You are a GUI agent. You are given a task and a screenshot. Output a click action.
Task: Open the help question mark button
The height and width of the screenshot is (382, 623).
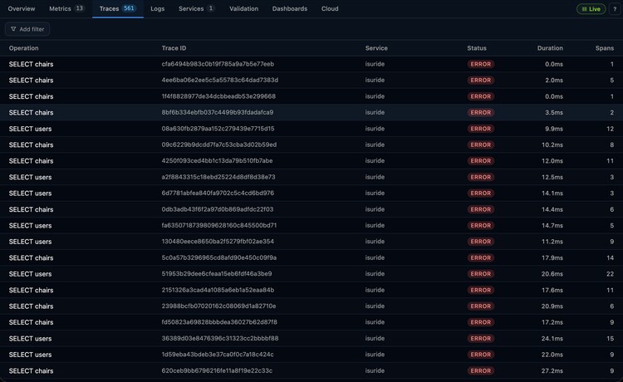click(x=614, y=9)
